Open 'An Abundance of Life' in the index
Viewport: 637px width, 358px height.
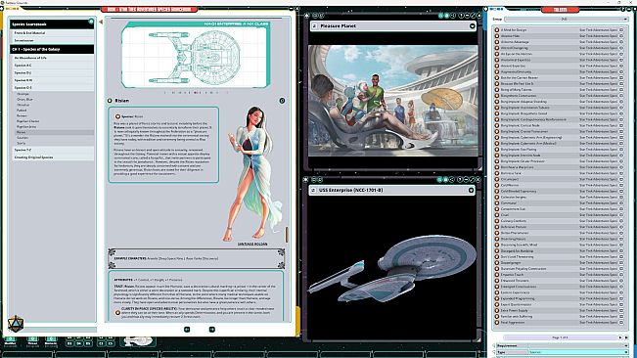53,58
